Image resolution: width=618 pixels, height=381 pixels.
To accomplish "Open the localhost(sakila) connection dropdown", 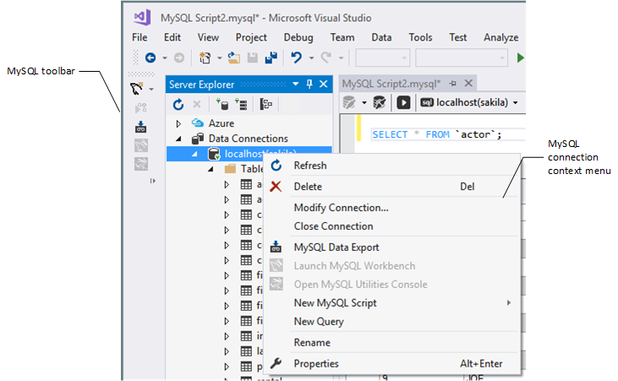I will [x=516, y=103].
